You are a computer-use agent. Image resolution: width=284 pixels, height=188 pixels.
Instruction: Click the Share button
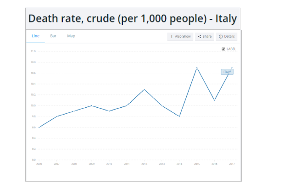tap(205, 36)
